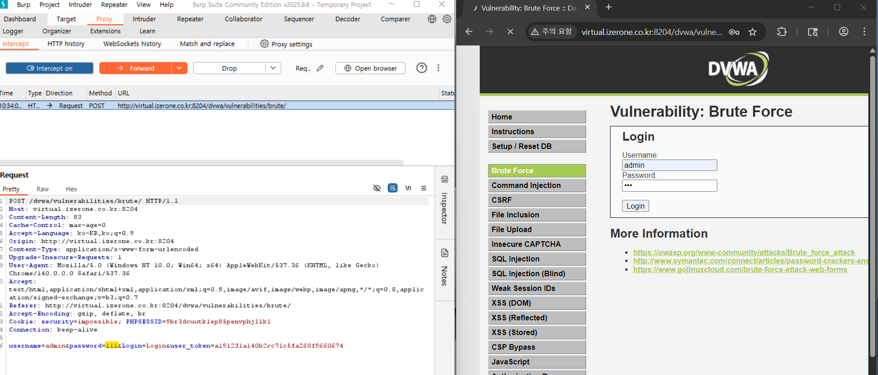Open the browser profile avatar icon
Screen dimensions: 878x375
click(x=843, y=32)
